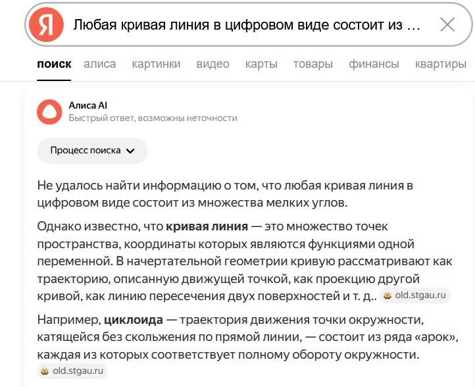The width and height of the screenshot is (475, 387).
Task: Select the карты tab
Action: pyautogui.click(x=261, y=64)
